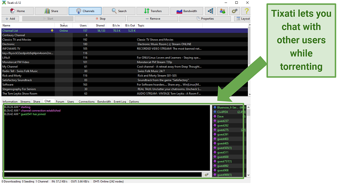Select the Software channel
This screenshot has width=337, height=184.
(x=125, y=85)
